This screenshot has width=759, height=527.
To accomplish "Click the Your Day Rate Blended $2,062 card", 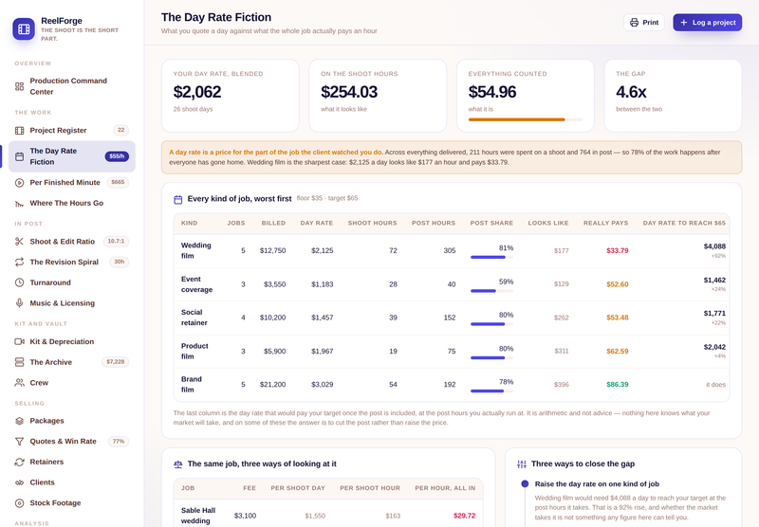I will [x=230, y=96].
